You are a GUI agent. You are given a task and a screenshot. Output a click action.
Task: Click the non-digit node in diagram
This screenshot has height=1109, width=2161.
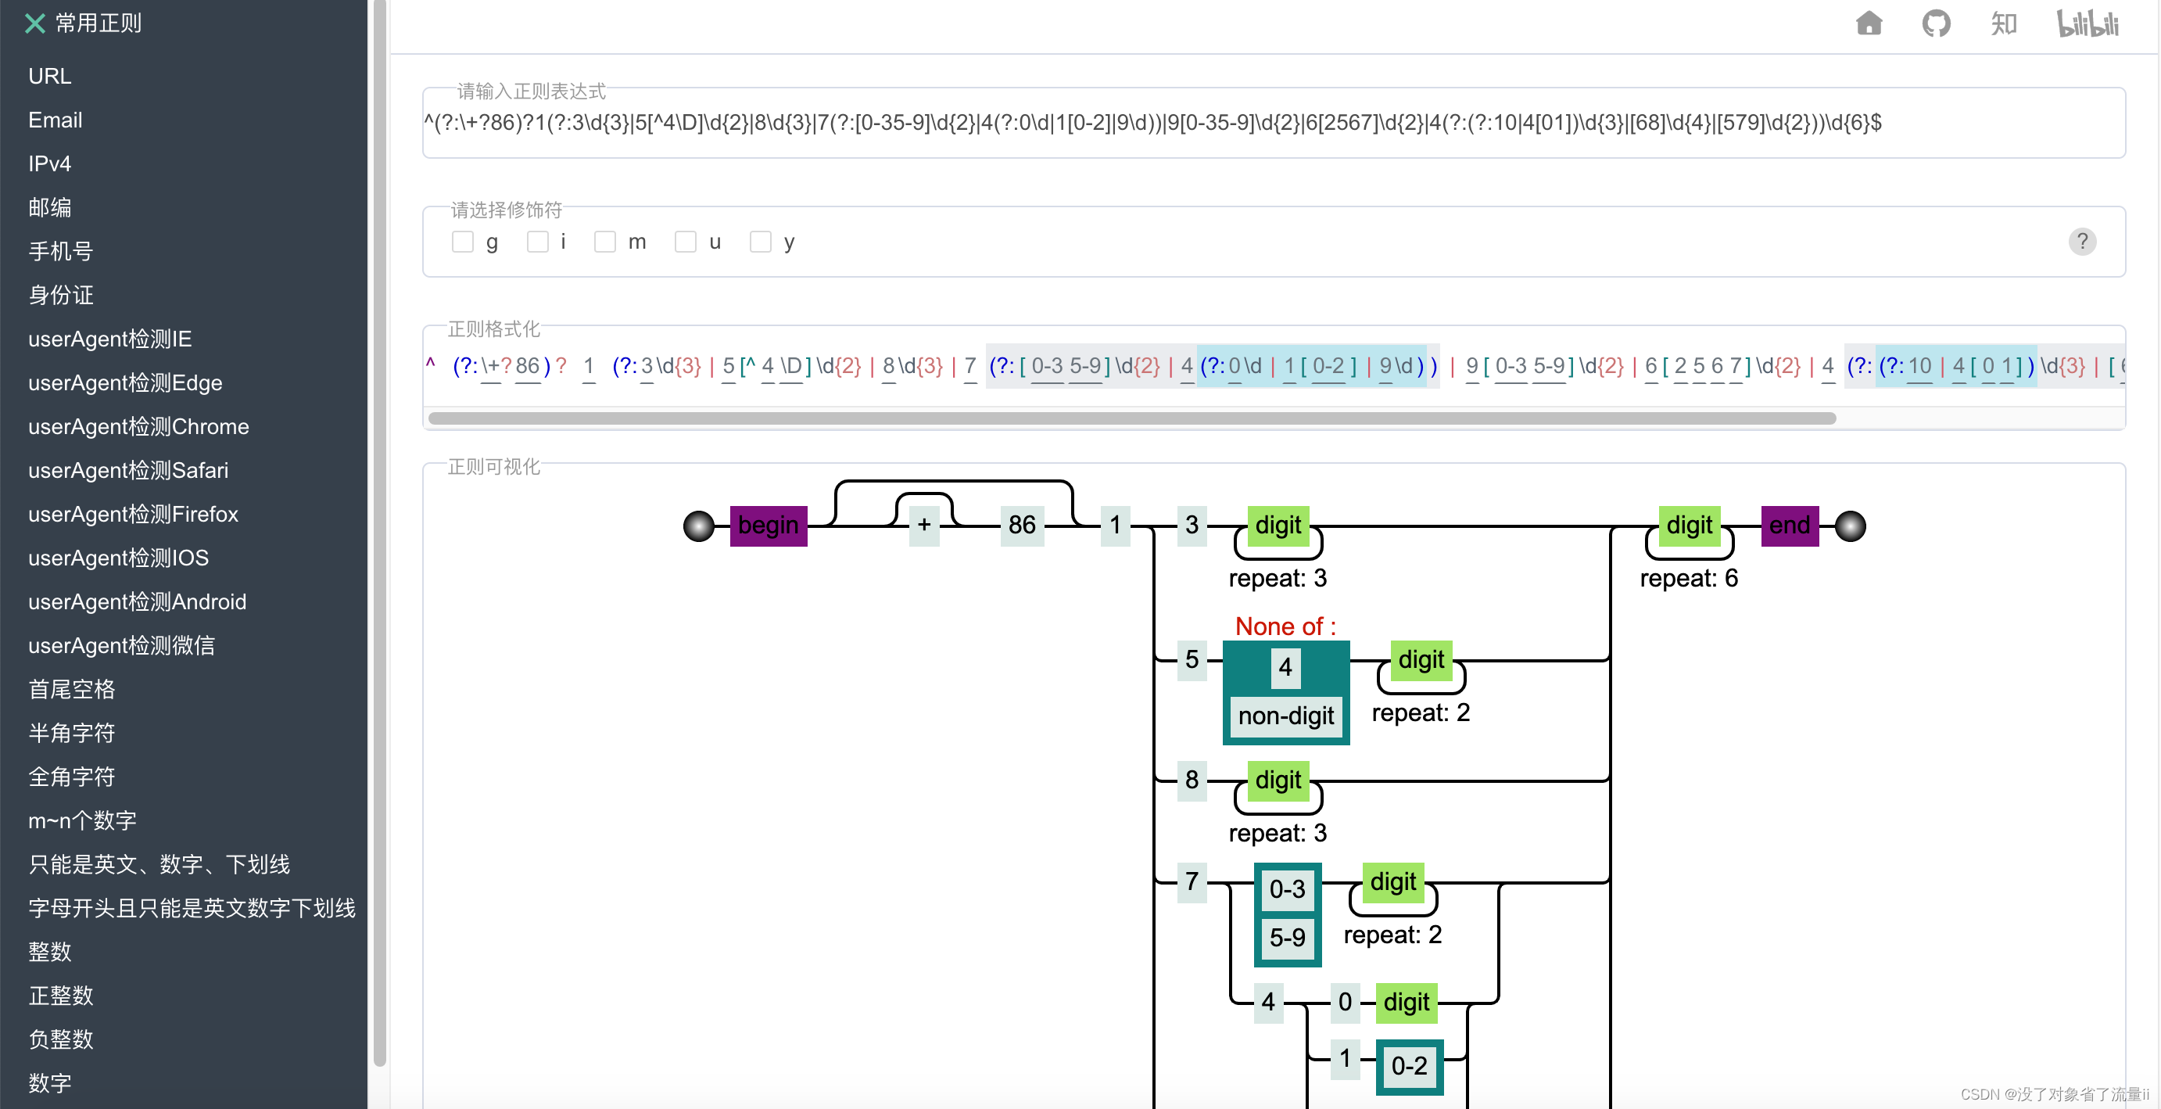coord(1285,716)
